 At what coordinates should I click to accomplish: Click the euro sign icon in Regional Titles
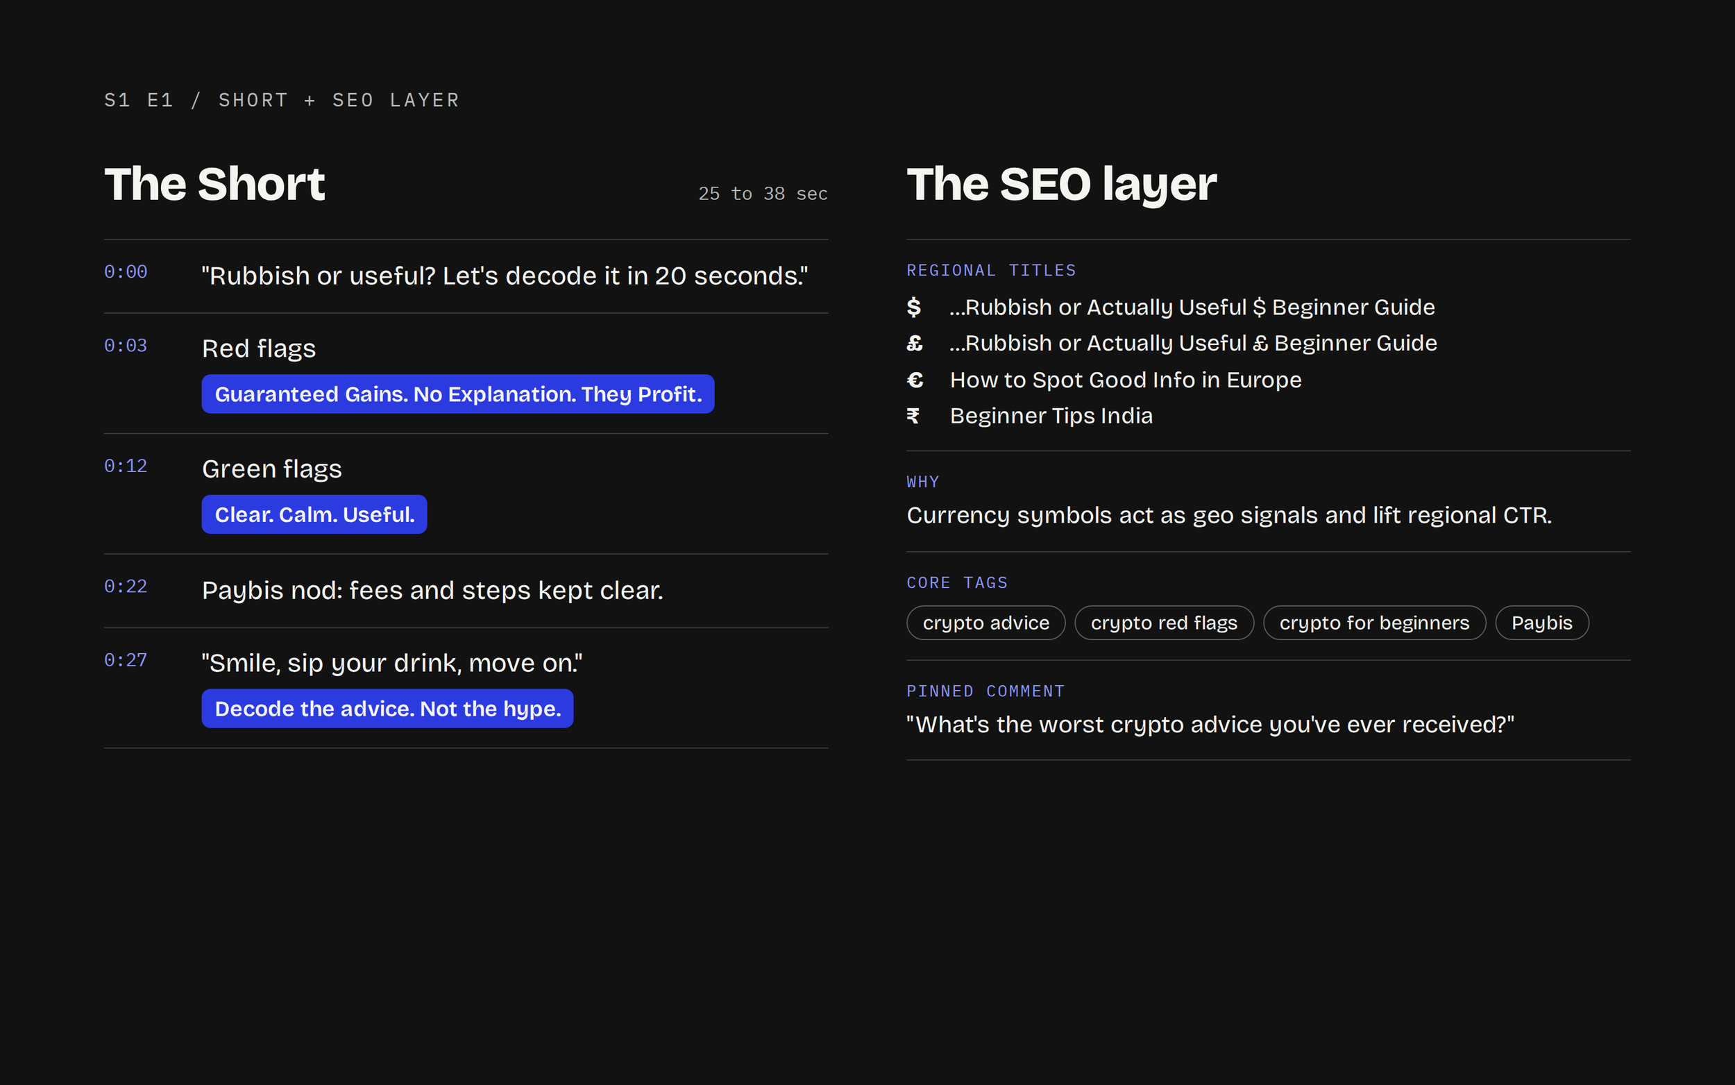915,380
